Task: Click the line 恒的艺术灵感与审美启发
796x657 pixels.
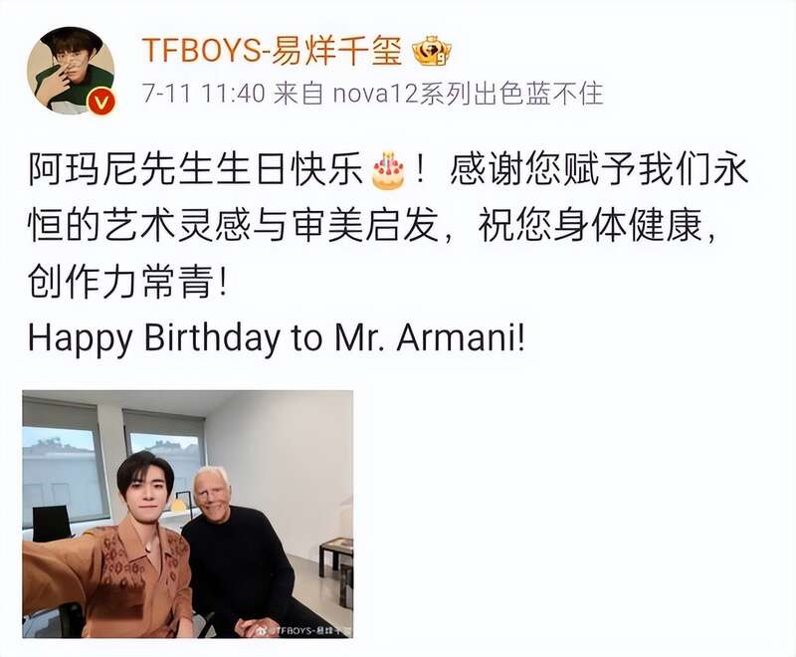Action: coord(233,225)
